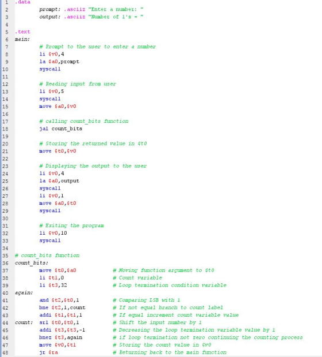
Task: Click the 'Decreasing the loop termination variable' comment
Action: coord(194,330)
